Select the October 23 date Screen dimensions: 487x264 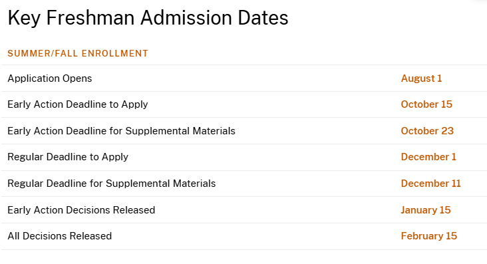[427, 131]
